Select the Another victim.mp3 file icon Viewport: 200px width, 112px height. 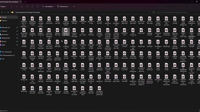click(49, 19)
